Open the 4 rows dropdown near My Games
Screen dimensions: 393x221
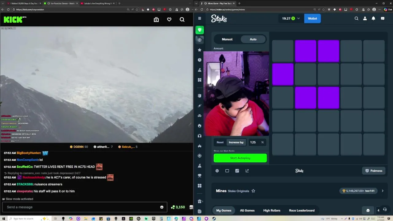coord(378,210)
